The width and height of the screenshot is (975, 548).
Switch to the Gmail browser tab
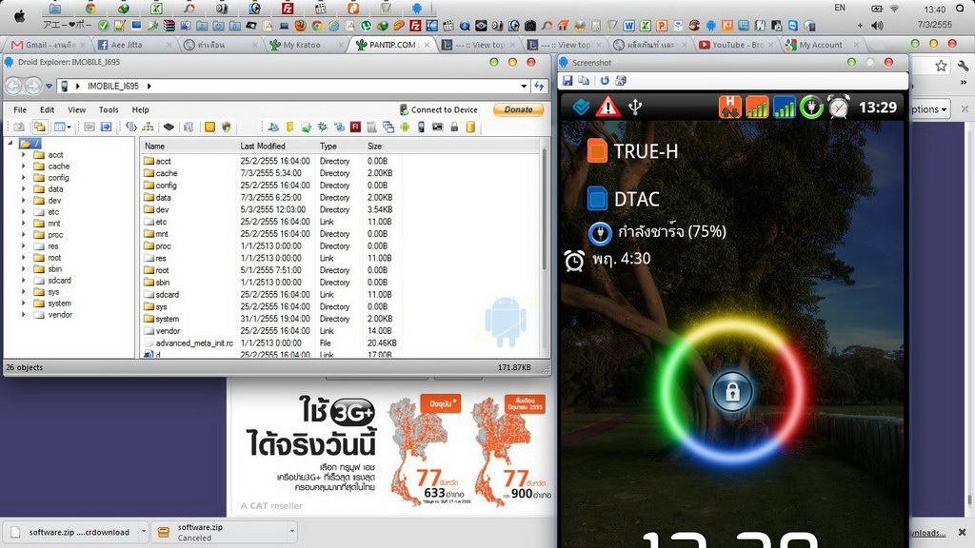coord(47,45)
